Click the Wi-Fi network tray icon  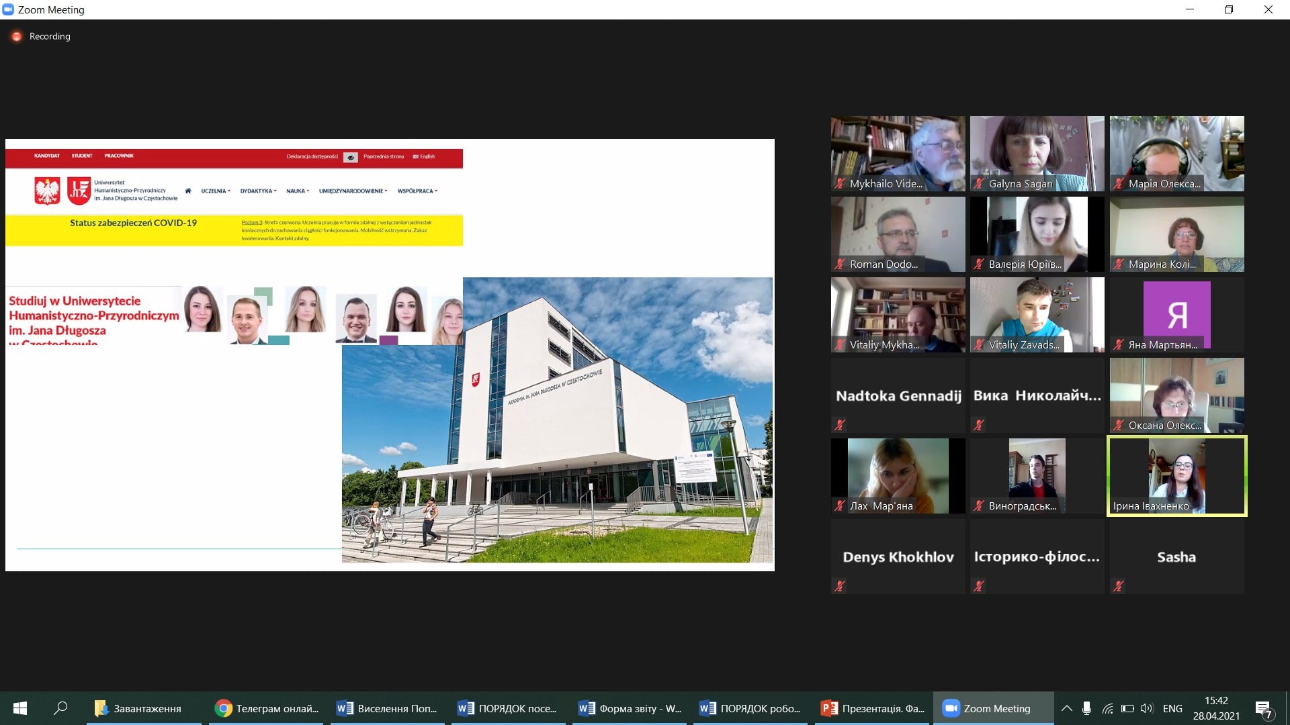point(1107,708)
